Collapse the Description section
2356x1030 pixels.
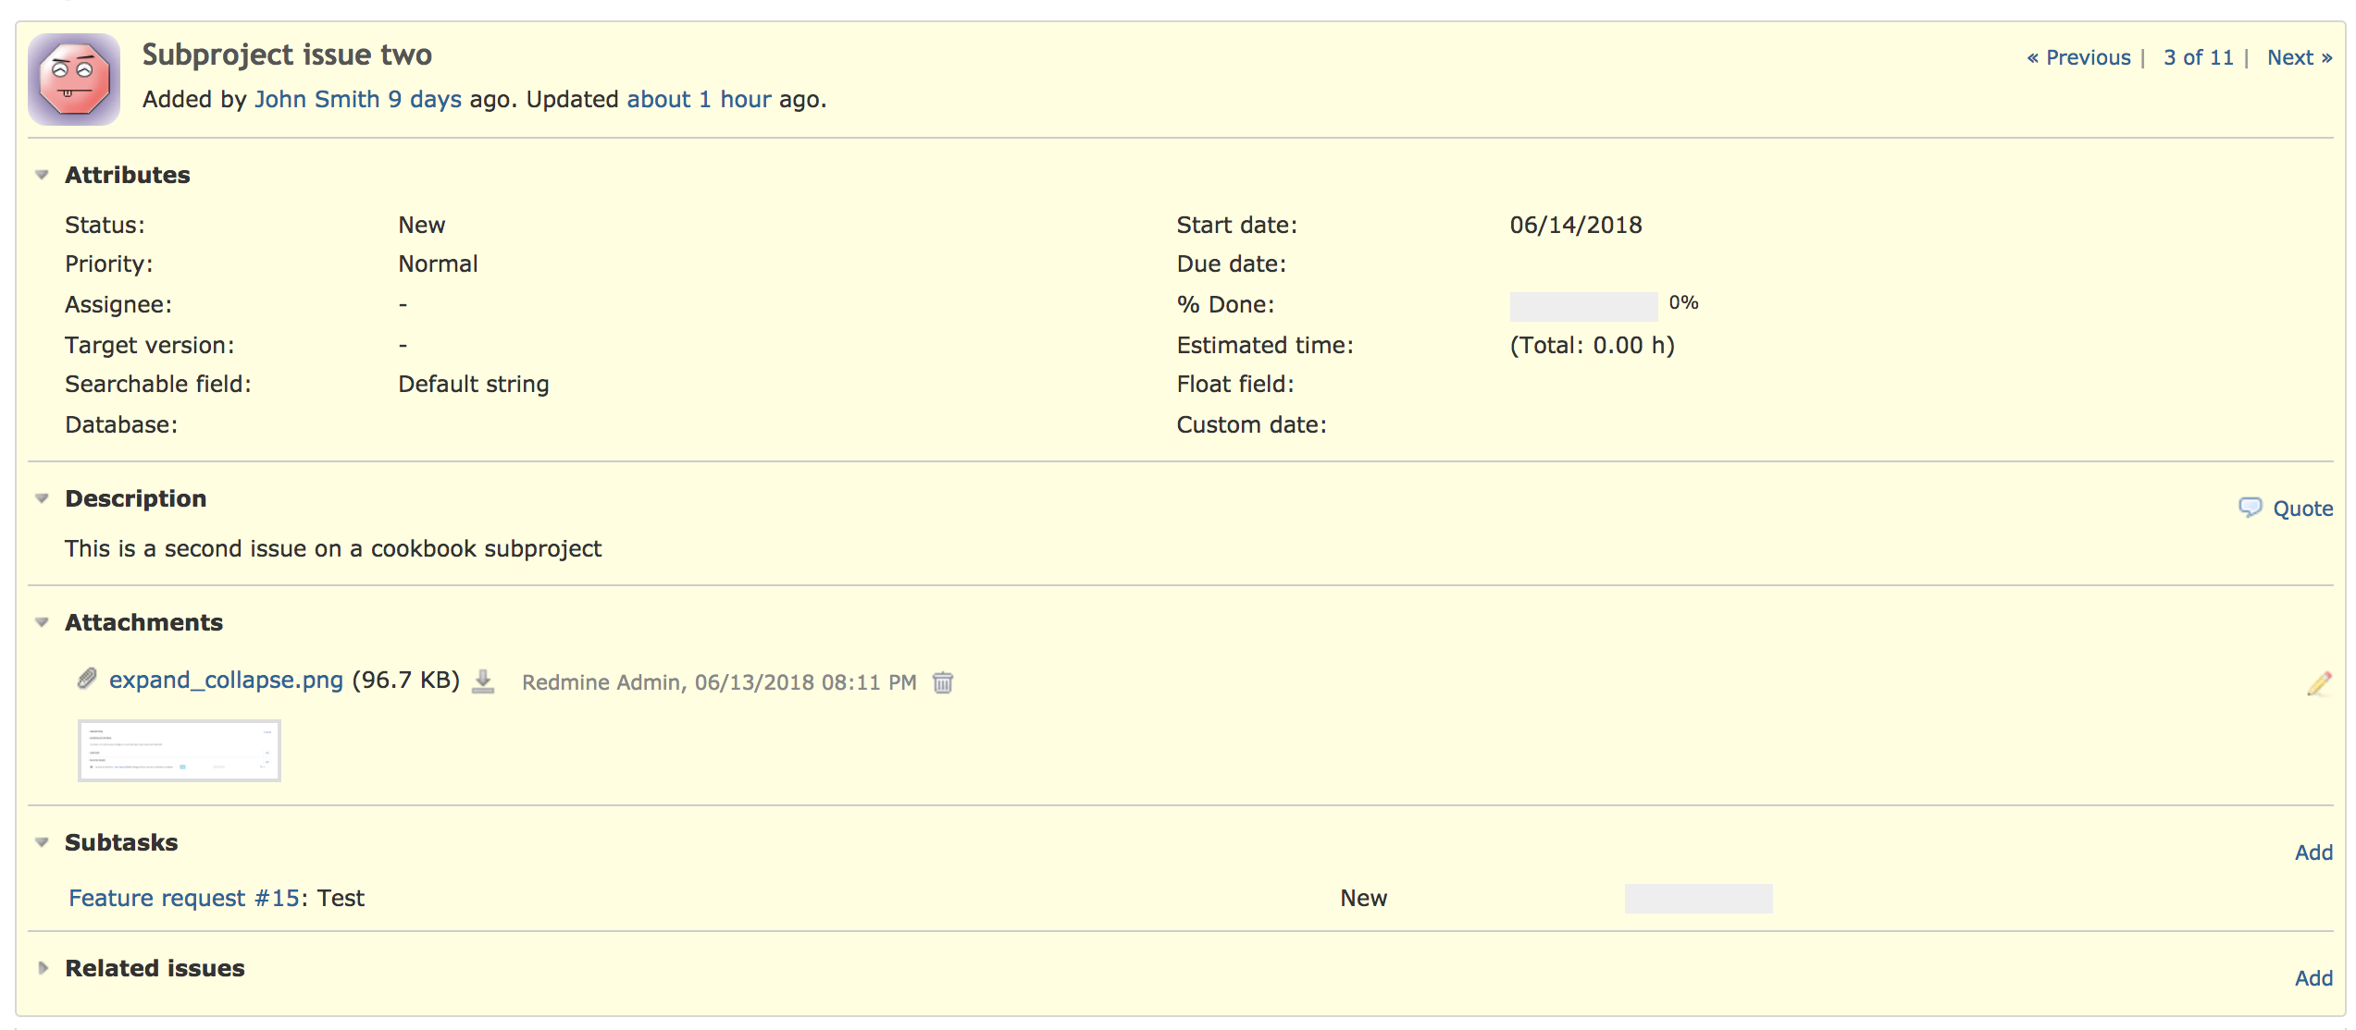42,498
